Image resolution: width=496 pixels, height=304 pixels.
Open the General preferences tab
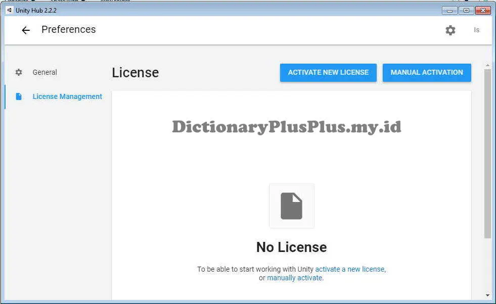[44, 72]
